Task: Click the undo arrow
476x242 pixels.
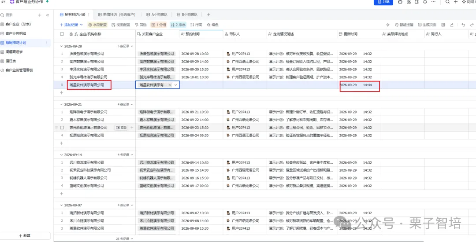Action: [x=463, y=25]
